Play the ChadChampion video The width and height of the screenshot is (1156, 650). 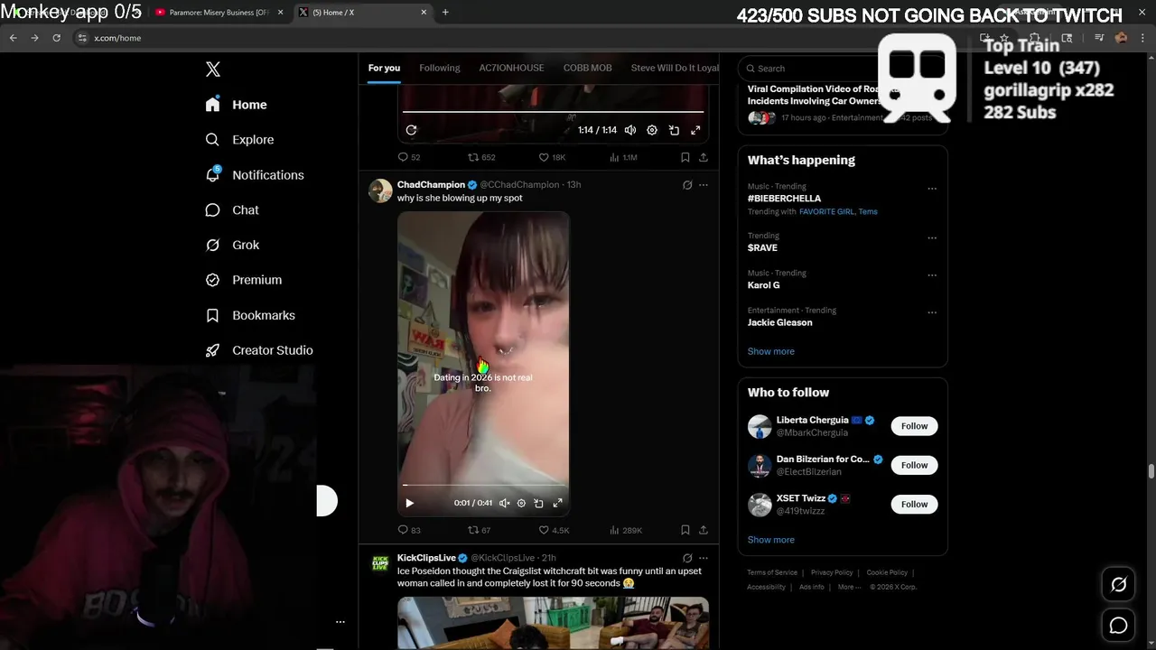click(409, 503)
